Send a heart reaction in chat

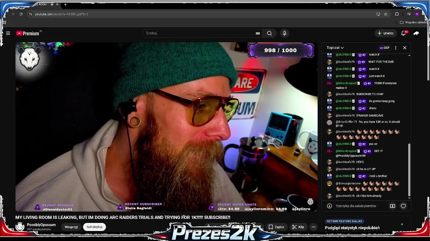403,206
